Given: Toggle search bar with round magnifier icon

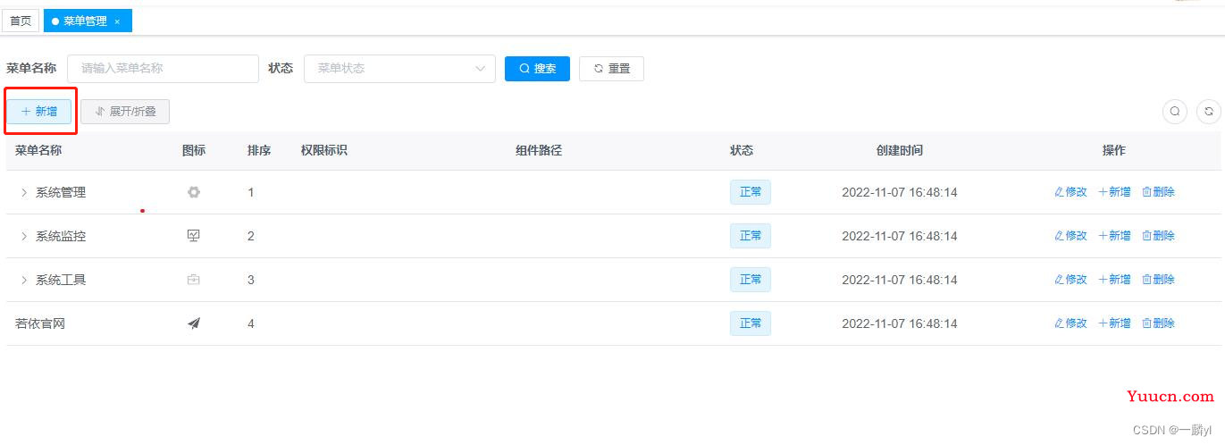Looking at the screenshot, I should coord(1175,112).
